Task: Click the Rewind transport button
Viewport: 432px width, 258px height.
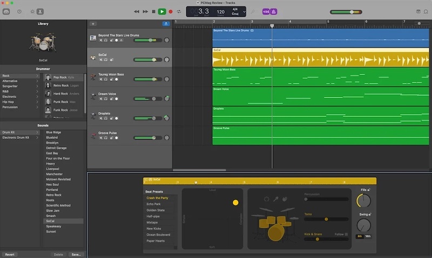Action: click(137, 11)
